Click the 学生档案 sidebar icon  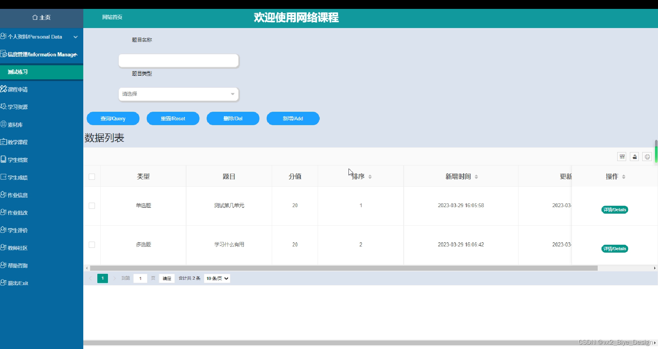[3, 160]
